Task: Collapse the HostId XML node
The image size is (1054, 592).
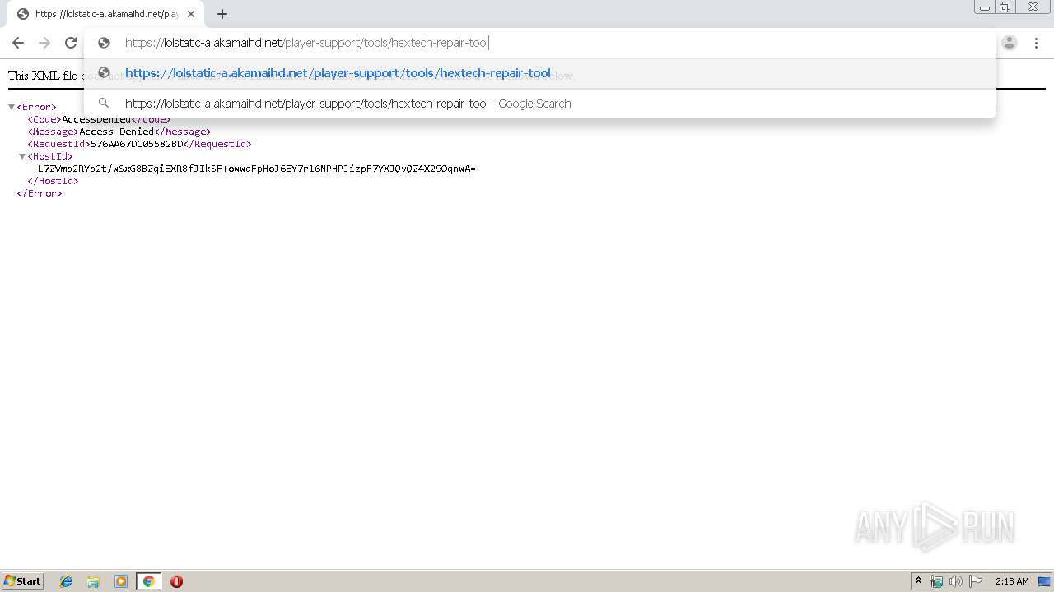Action: (22, 156)
